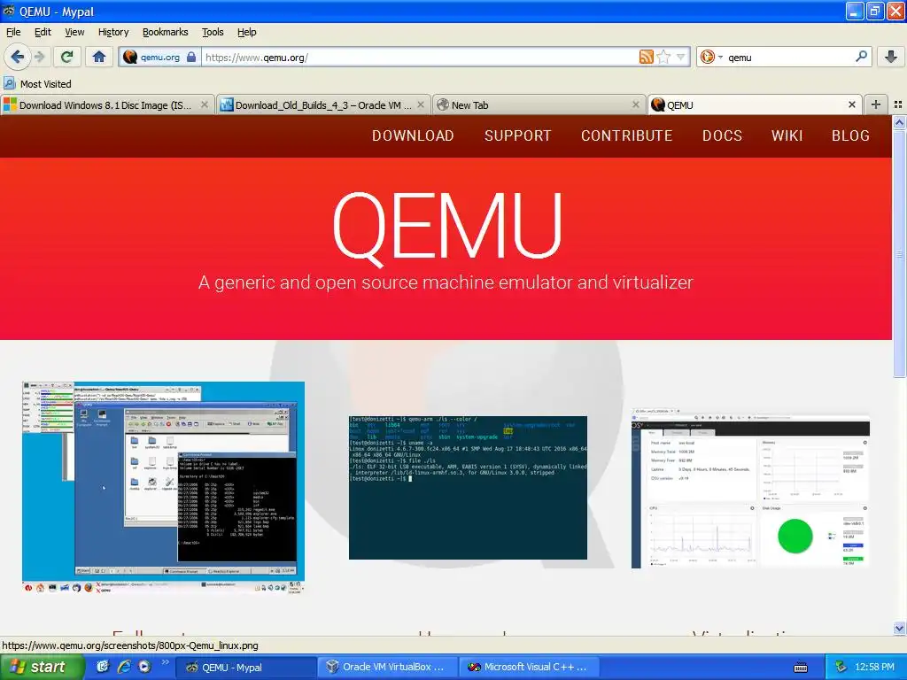Open the virtualization dashboard screenshot thumbnail
The image size is (907, 680).
click(x=750, y=488)
